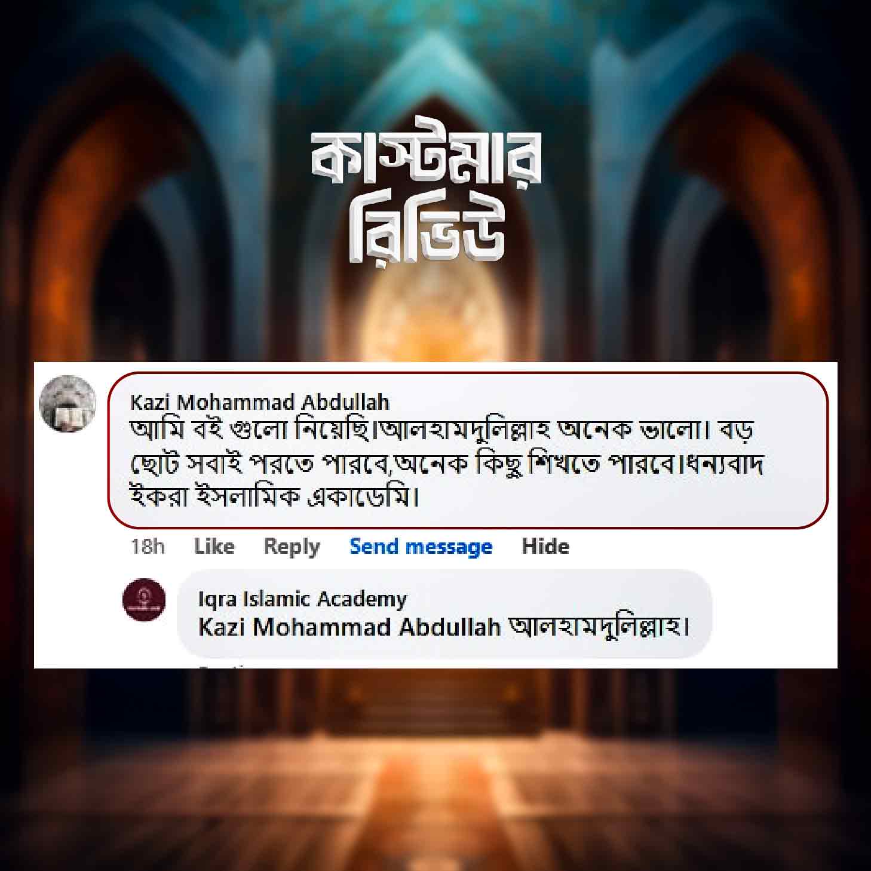Click the review line starting আমি বই গুলো

pyautogui.click(x=441, y=430)
